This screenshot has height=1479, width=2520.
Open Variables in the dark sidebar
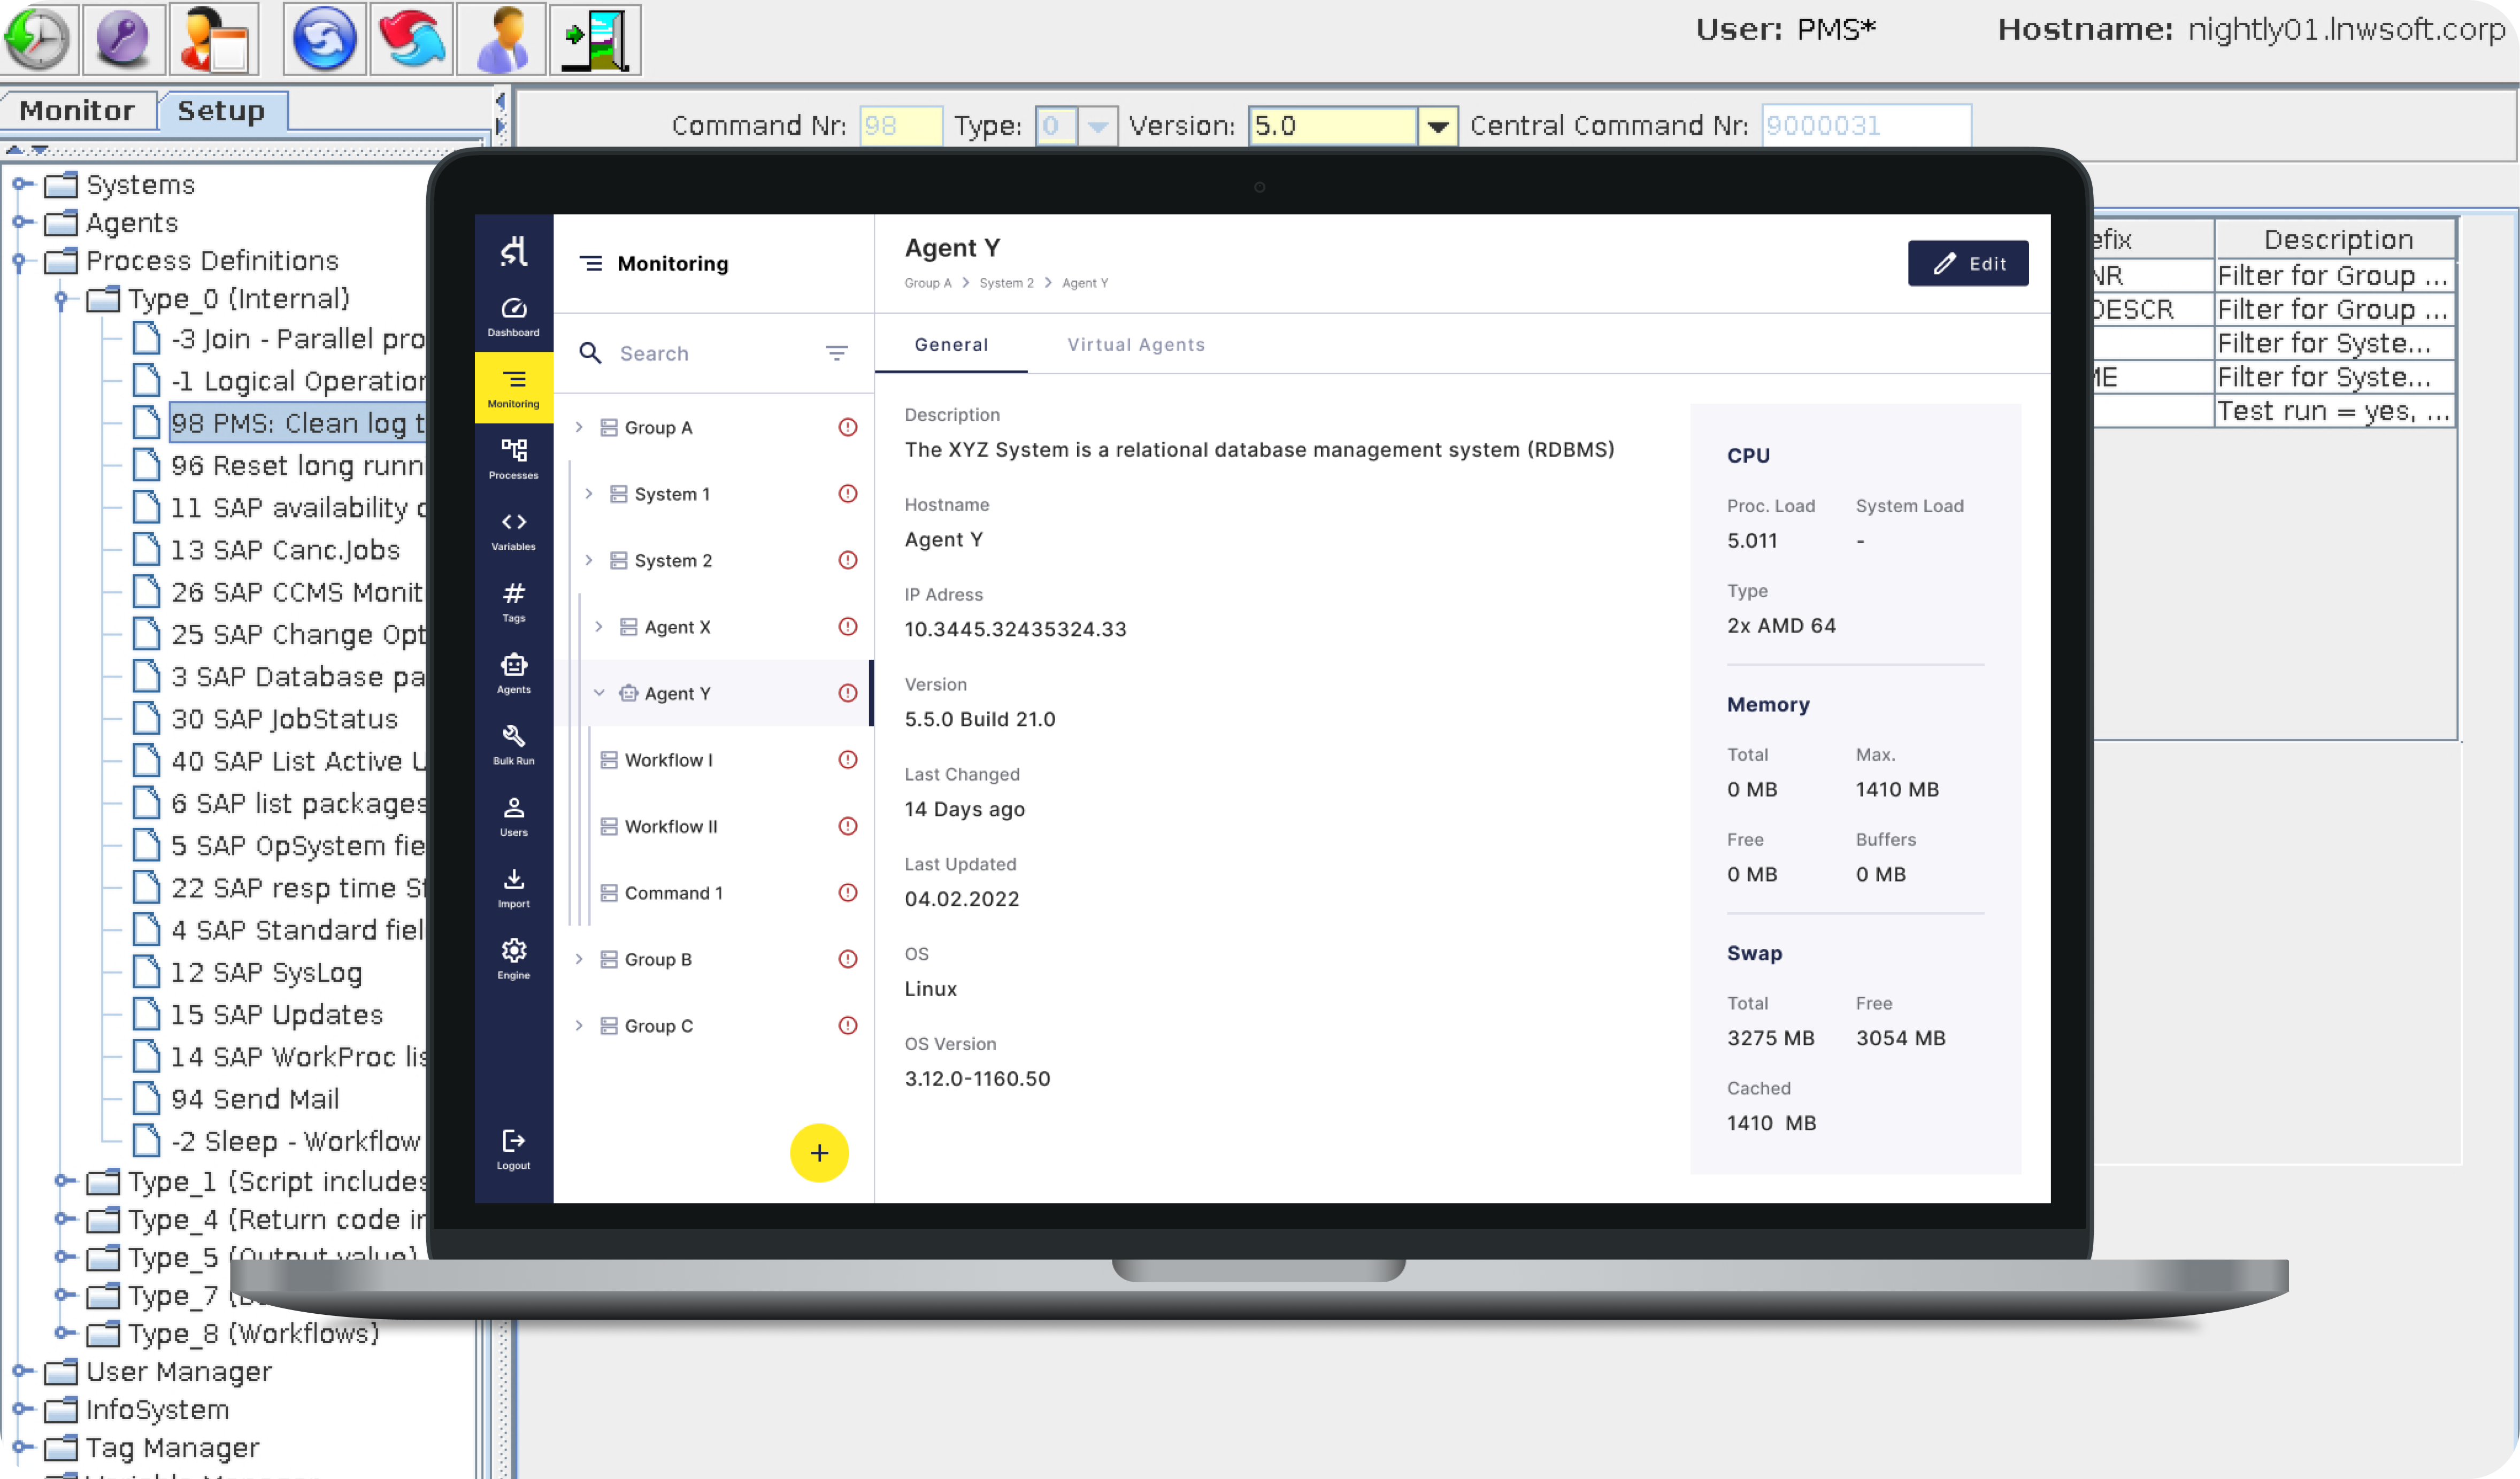click(x=513, y=531)
